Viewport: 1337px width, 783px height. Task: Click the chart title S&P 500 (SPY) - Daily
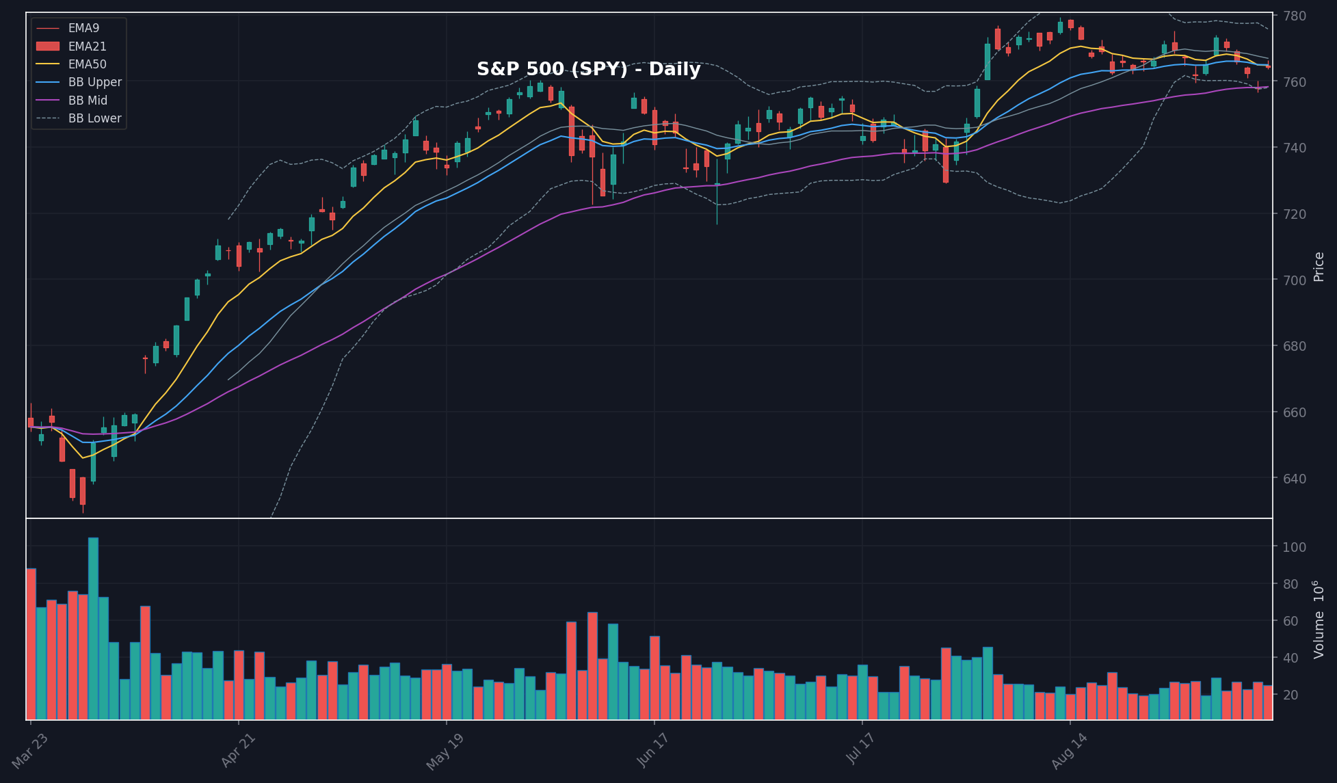point(589,70)
